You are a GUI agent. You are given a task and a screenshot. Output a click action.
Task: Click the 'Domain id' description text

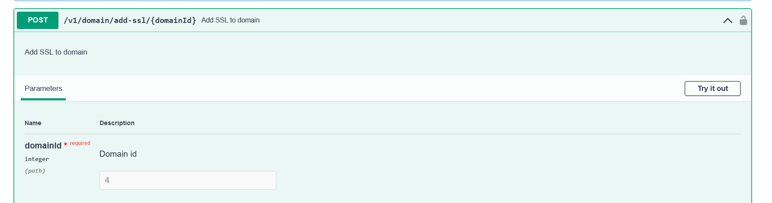point(118,154)
